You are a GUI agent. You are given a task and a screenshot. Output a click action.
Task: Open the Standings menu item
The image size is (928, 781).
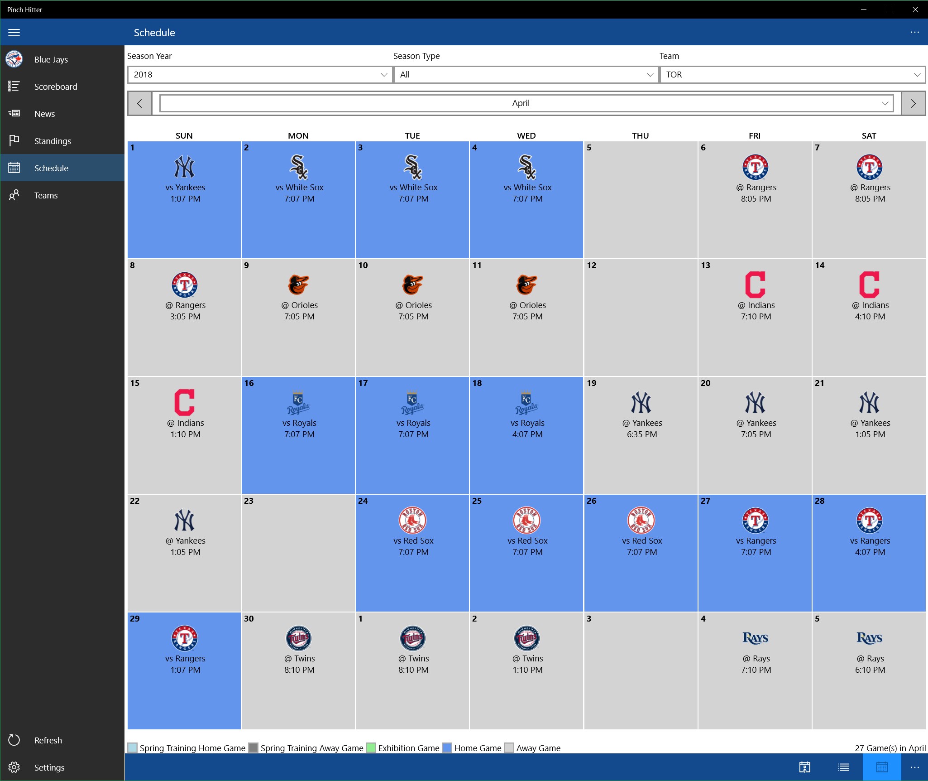(53, 141)
